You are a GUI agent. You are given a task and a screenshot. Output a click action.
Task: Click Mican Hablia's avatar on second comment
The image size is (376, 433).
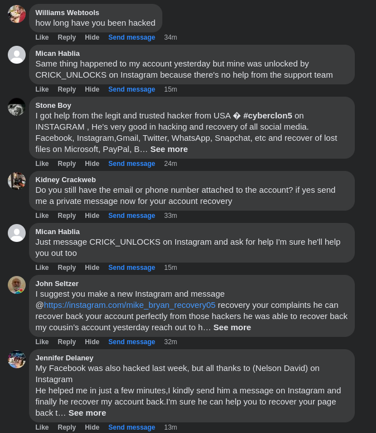(17, 233)
